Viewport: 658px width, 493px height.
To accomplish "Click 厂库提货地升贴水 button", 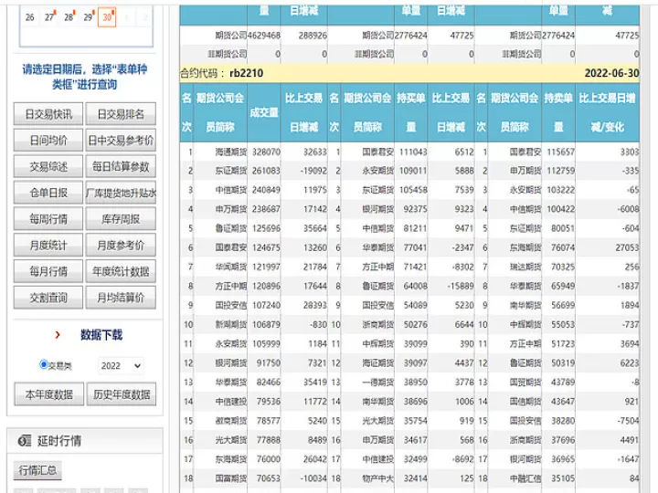I will click(x=121, y=193).
